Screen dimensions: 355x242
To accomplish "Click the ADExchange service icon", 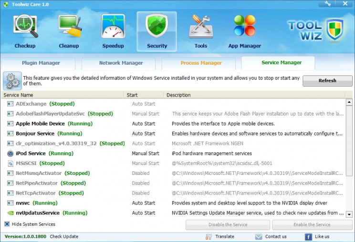I will [x=10, y=104].
